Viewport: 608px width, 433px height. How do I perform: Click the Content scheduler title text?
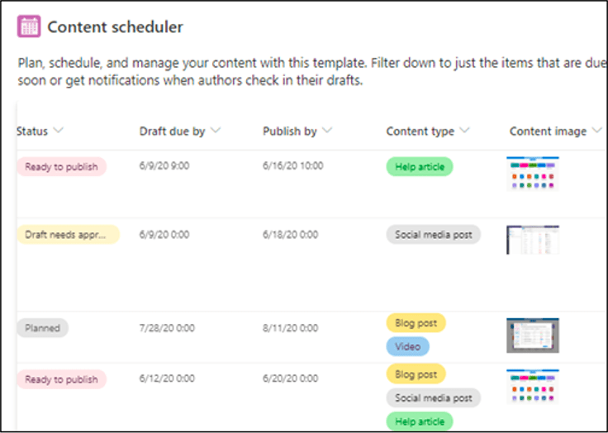tap(115, 26)
